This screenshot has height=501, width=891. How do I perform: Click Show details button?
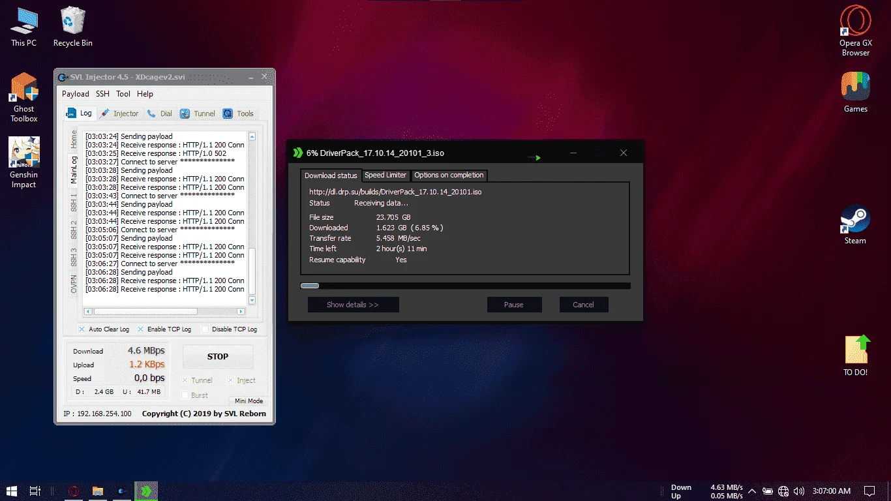[x=353, y=305]
